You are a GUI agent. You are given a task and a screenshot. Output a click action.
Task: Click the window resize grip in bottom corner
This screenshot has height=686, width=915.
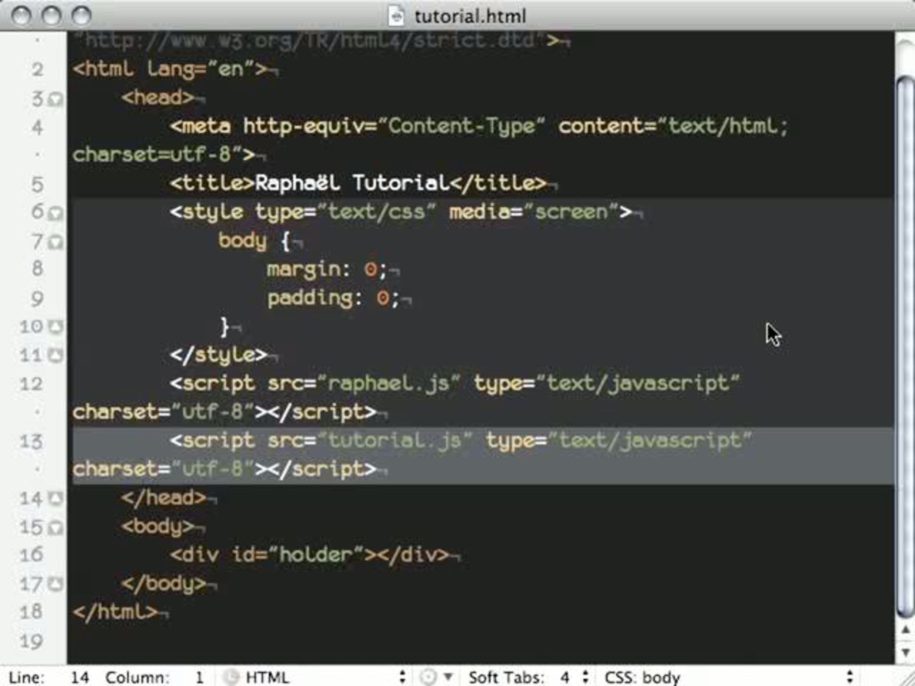(x=907, y=678)
